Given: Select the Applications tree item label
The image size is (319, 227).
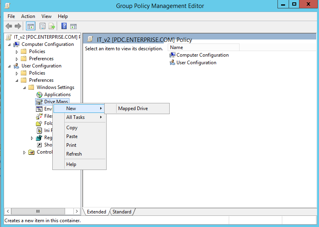Looking at the screenshot, I should (x=57, y=95).
